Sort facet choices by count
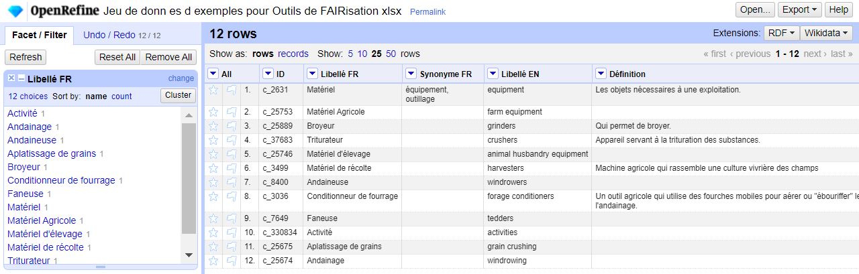The width and height of the screenshot is (859, 274). tap(121, 96)
